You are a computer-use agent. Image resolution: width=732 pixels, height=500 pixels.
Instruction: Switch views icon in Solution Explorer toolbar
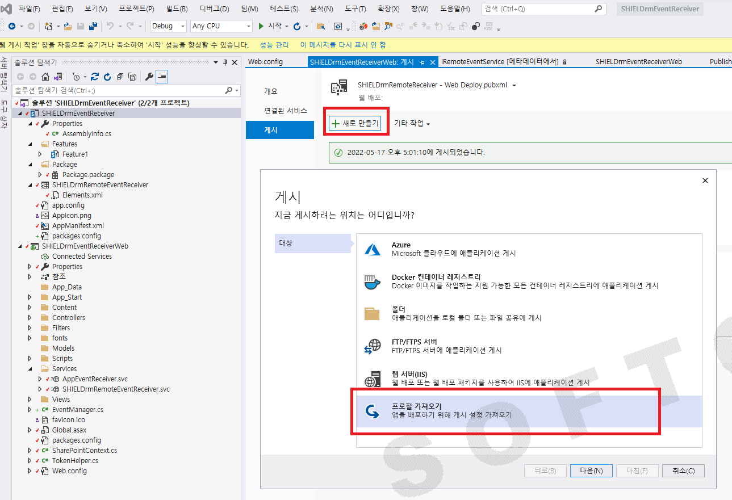(58, 77)
